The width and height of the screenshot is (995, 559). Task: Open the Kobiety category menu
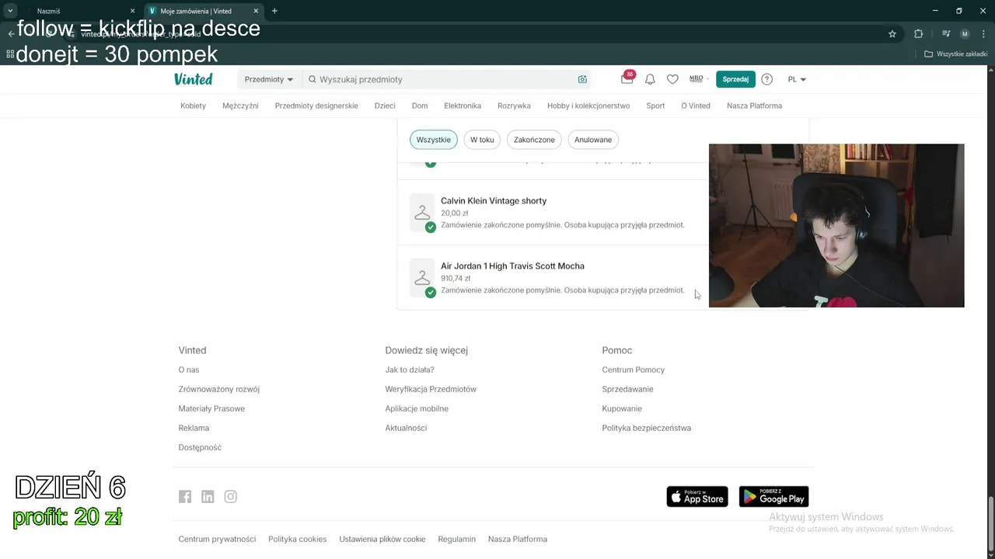tap(193, 106)
